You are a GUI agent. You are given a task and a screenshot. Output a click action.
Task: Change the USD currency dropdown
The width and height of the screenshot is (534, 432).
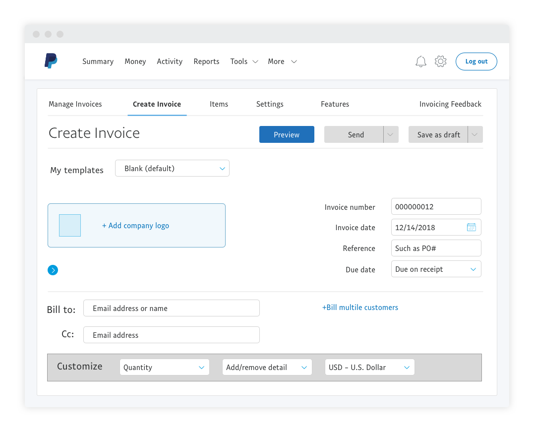[x=369, y=368]
